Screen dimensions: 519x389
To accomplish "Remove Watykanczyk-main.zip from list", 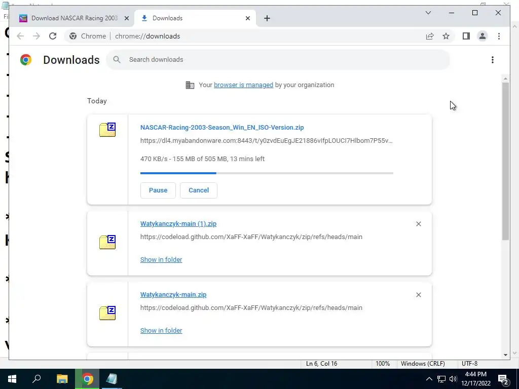I will tap(418, 295).
